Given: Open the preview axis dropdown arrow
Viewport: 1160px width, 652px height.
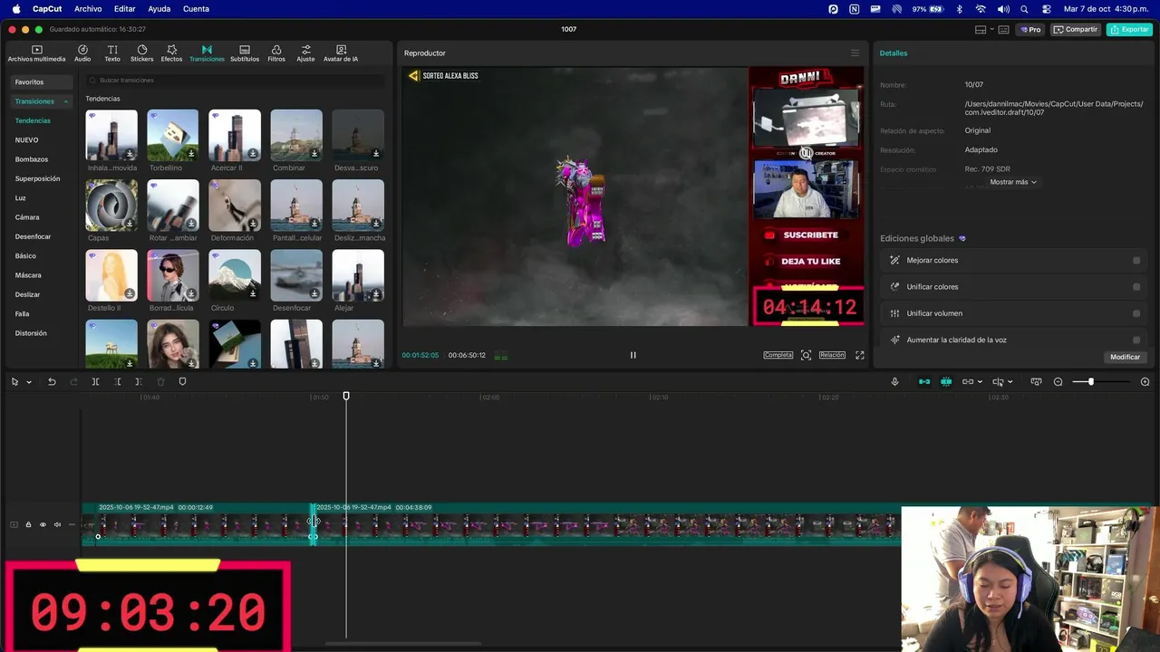Looking at the screenshot, I should pos(1010,382).
